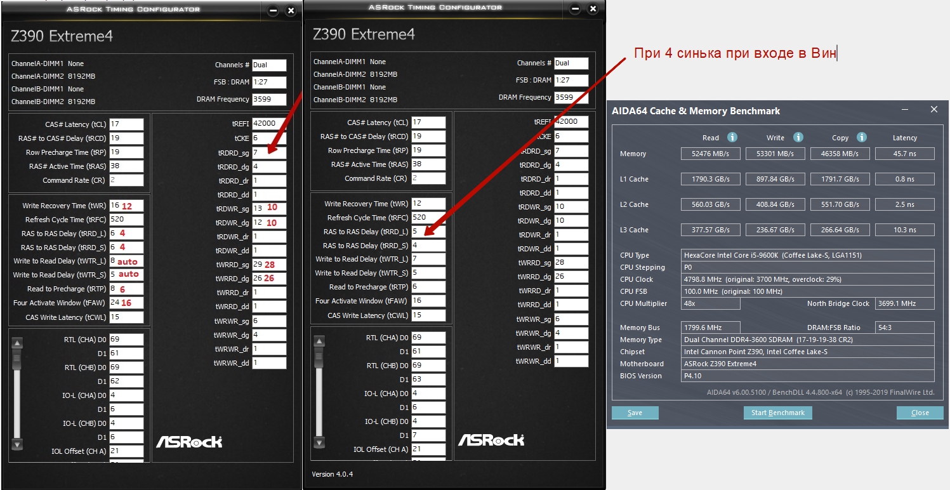
Task: Click CAS# Latency (tCL) field in left window
Action: click(126, 124)
